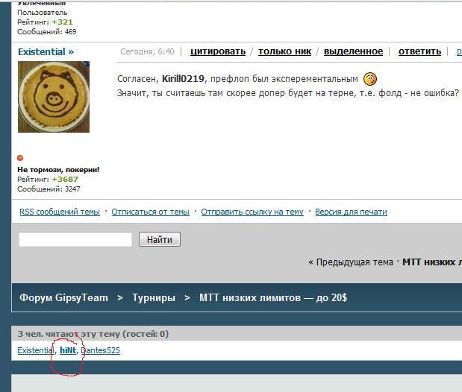Click the rating value +3687
Screen dimensions: 462x392
65,179
